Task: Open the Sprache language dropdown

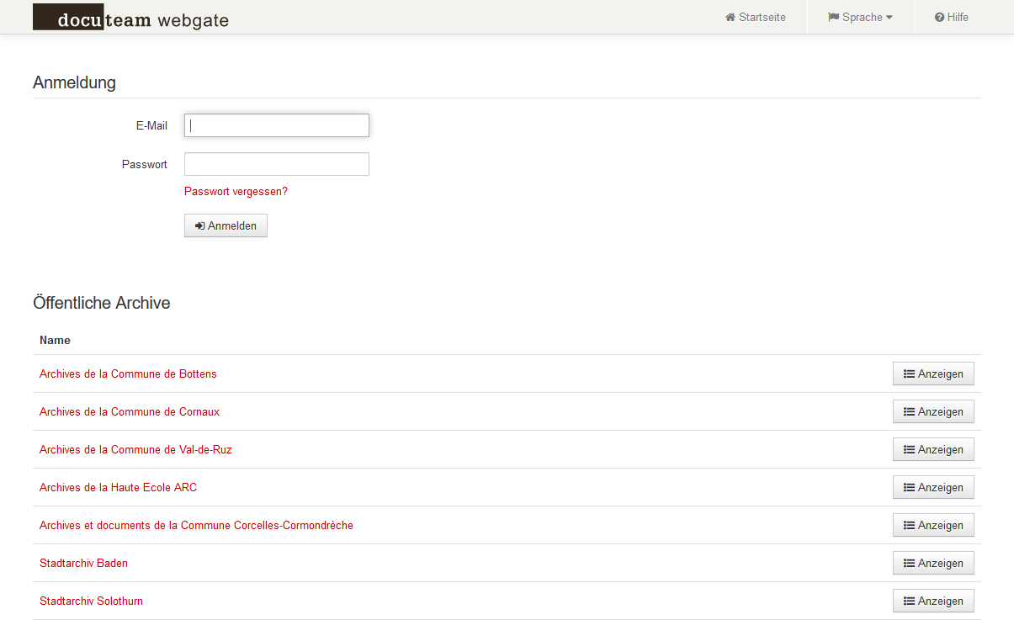Action: pyautogui.click(x=860, y=17)
